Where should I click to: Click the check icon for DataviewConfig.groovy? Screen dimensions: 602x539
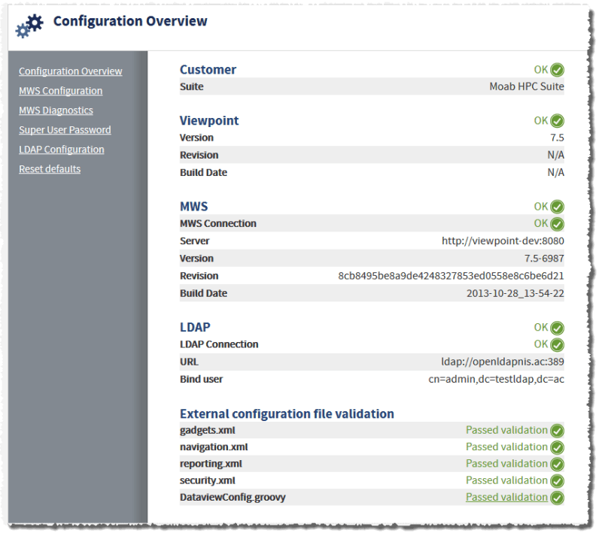[x=557, y=498]
